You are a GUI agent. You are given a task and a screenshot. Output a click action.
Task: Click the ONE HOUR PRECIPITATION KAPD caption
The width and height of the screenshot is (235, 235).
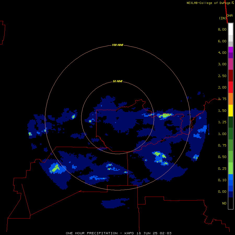click(x=119, y=233)
